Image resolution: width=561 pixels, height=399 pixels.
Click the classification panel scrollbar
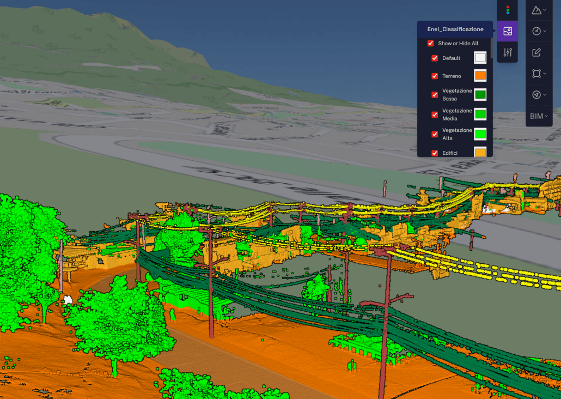point(491,48)
